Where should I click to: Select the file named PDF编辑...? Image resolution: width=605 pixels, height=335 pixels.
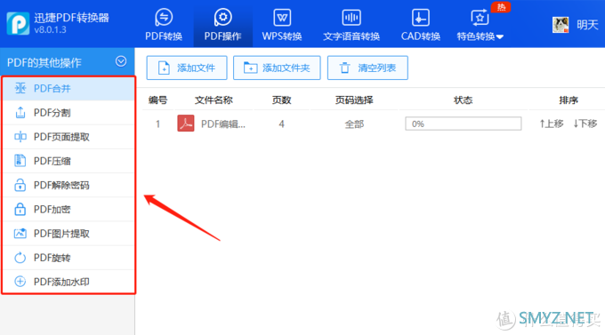pyautogui.click(x=223, y=124)
